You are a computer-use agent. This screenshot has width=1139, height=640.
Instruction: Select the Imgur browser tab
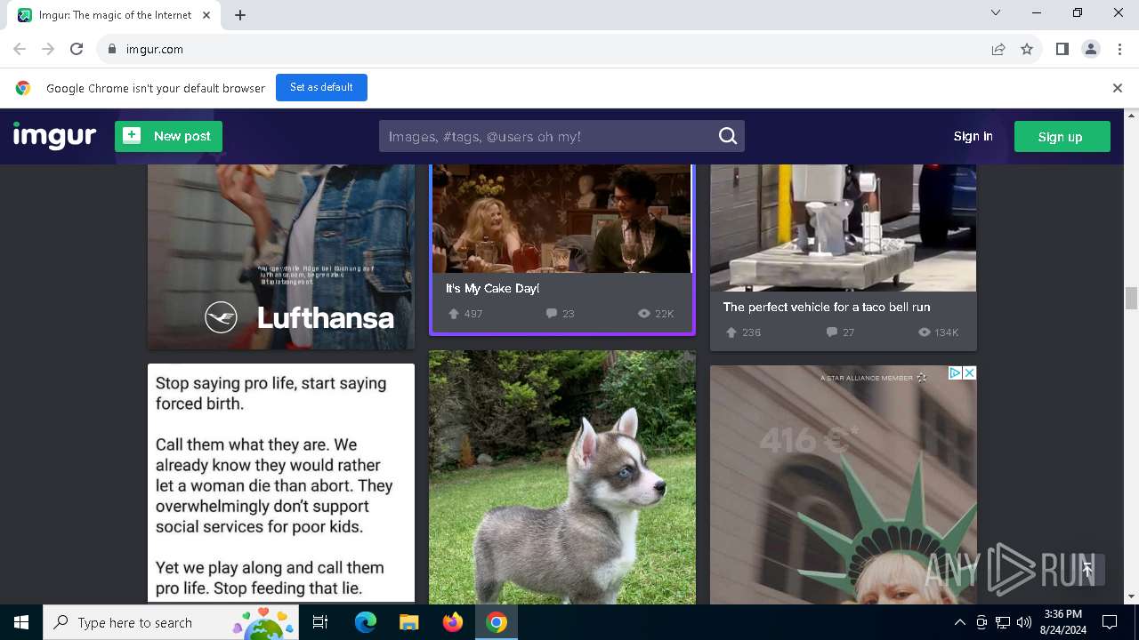point(116,15)
